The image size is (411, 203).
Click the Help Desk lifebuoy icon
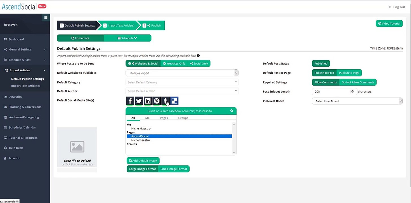point(5,148)
